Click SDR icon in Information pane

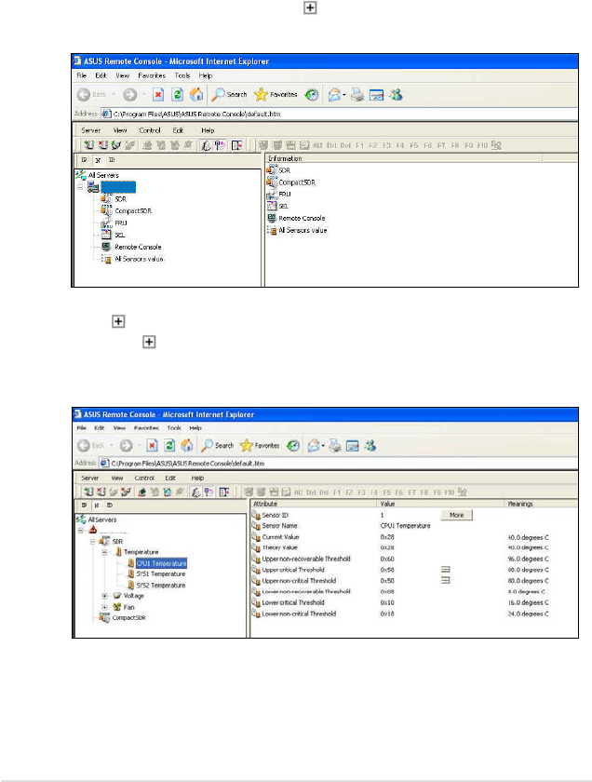[272, 169]
